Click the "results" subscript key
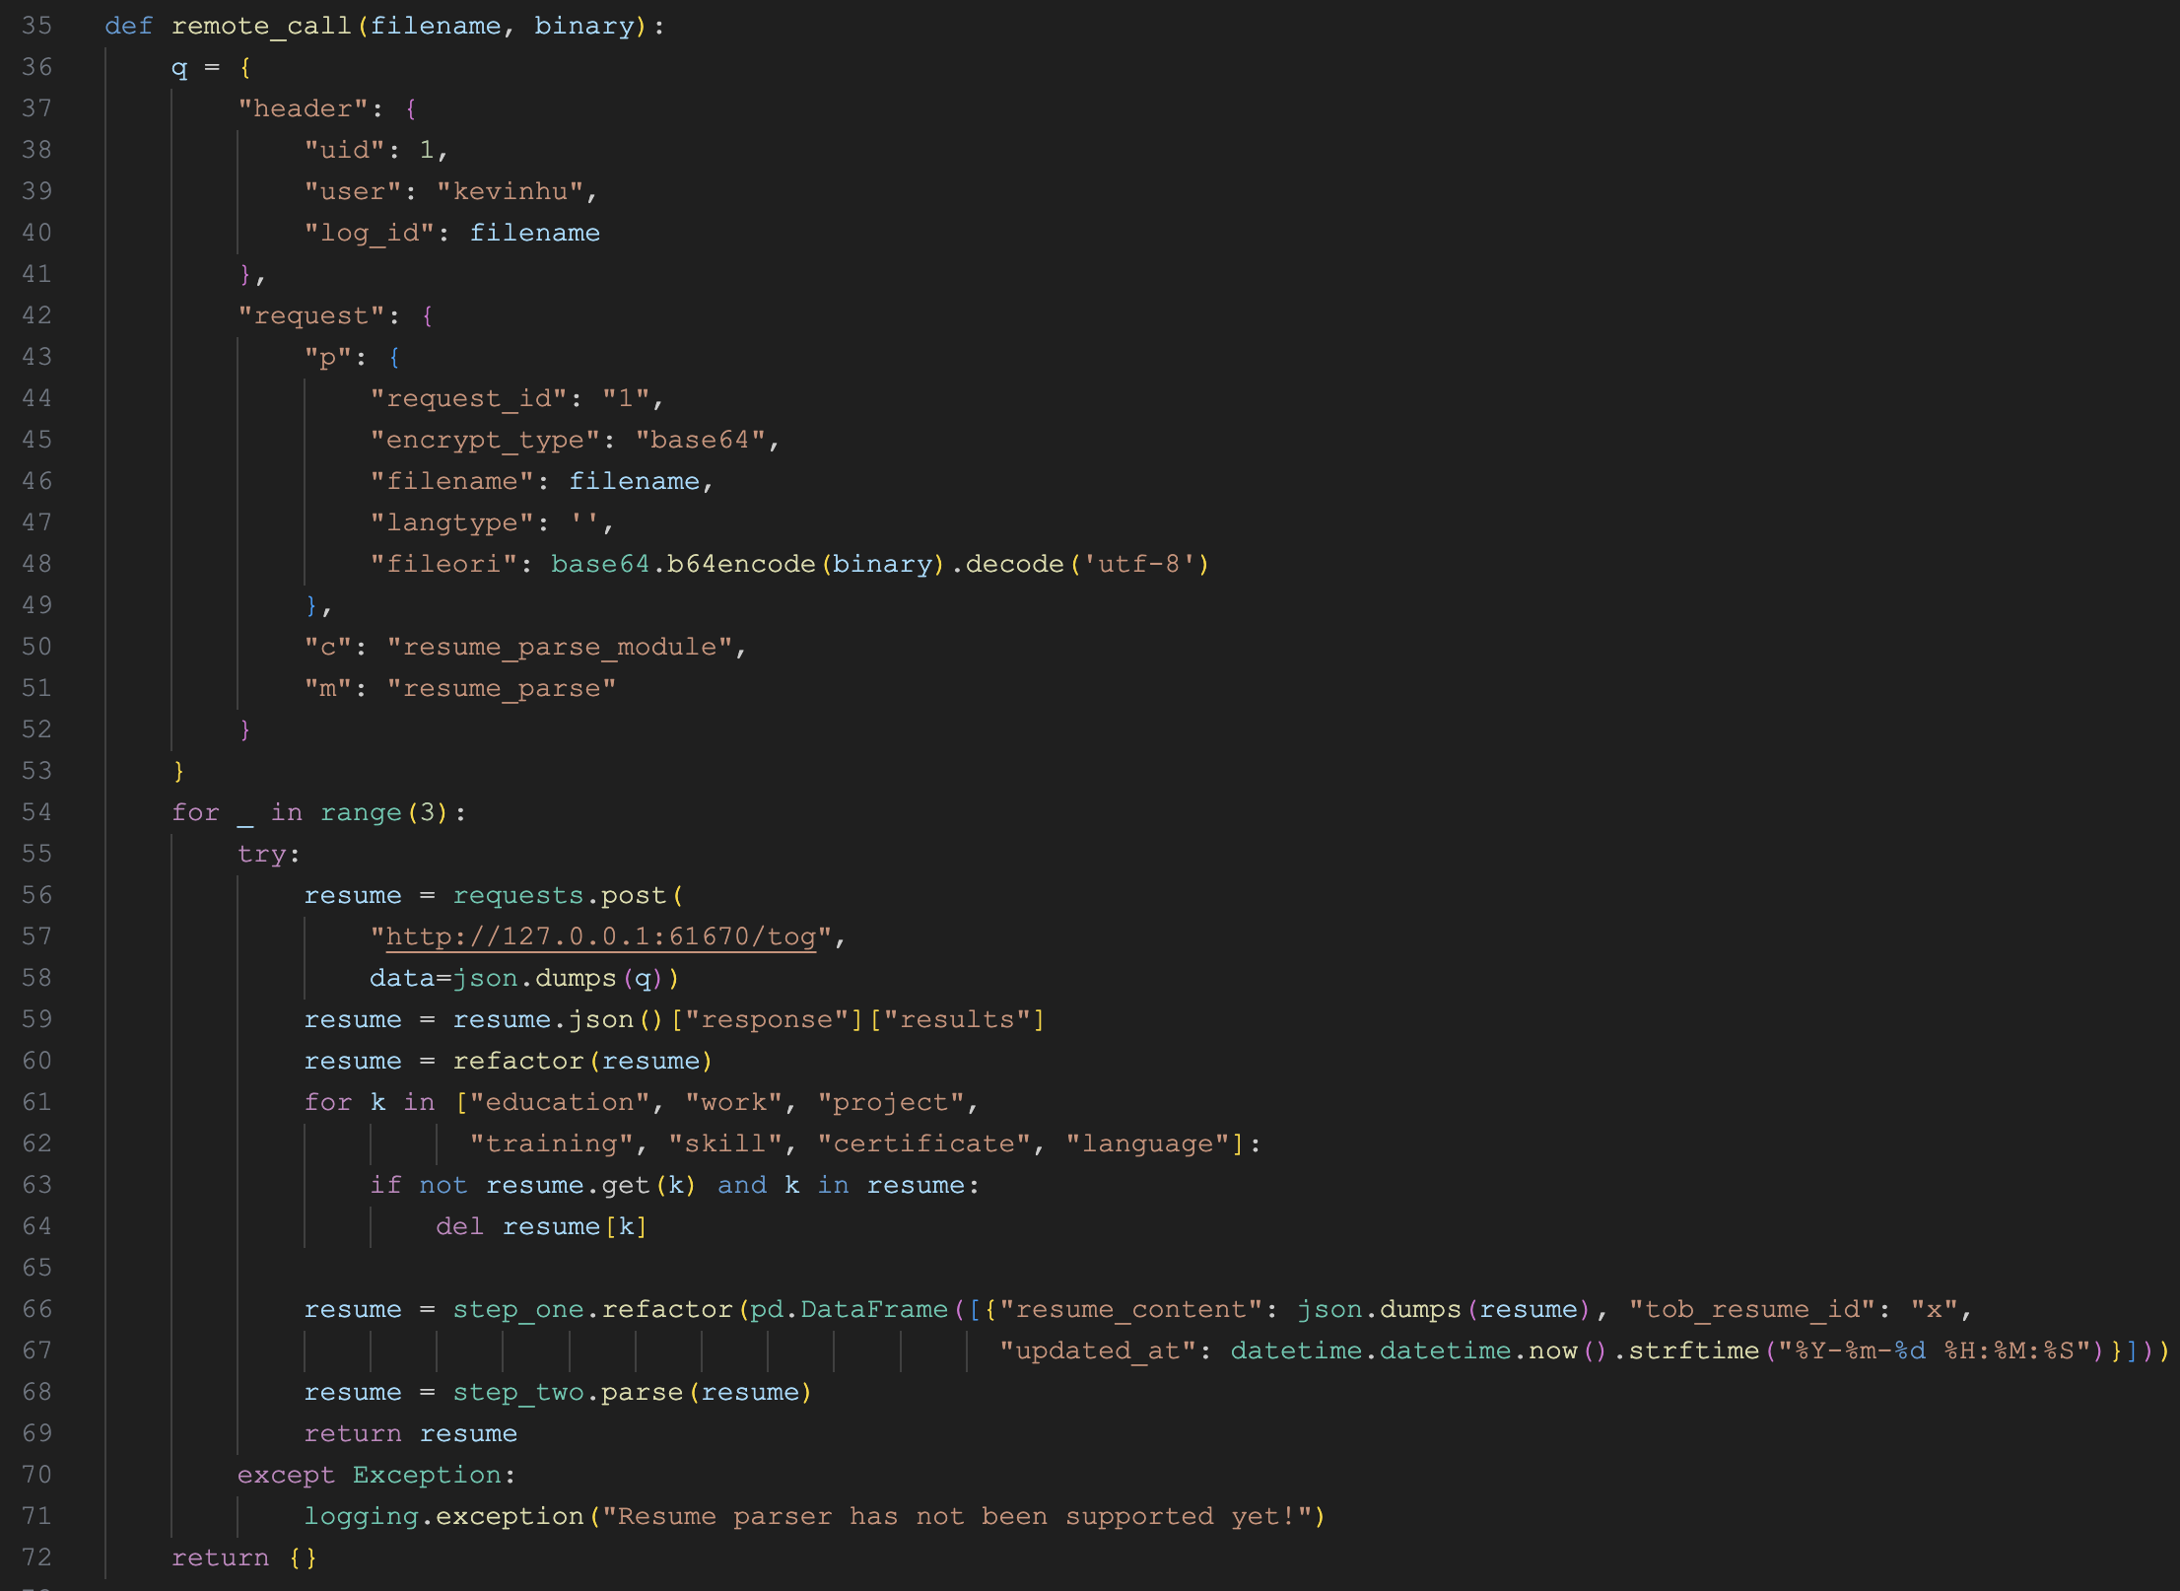 tap(957, 1019)
